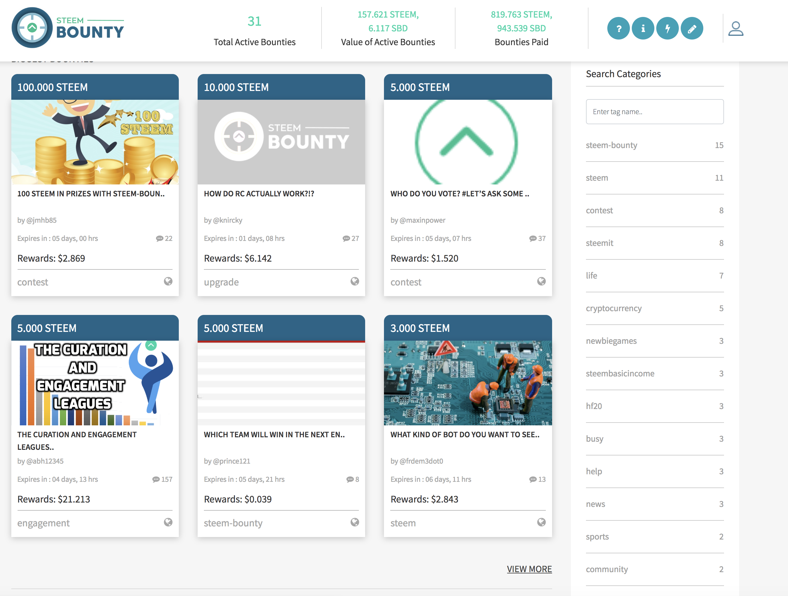
Task: Select the steem category with 11 bounties
Action: (655, 178)
